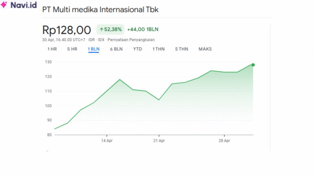
Task: Click the Navi.id pink star logo
Action: tap(4, 5)
